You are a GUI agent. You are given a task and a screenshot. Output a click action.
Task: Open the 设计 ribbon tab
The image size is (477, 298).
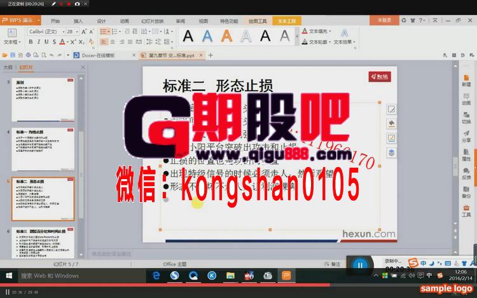coord(101,21)
